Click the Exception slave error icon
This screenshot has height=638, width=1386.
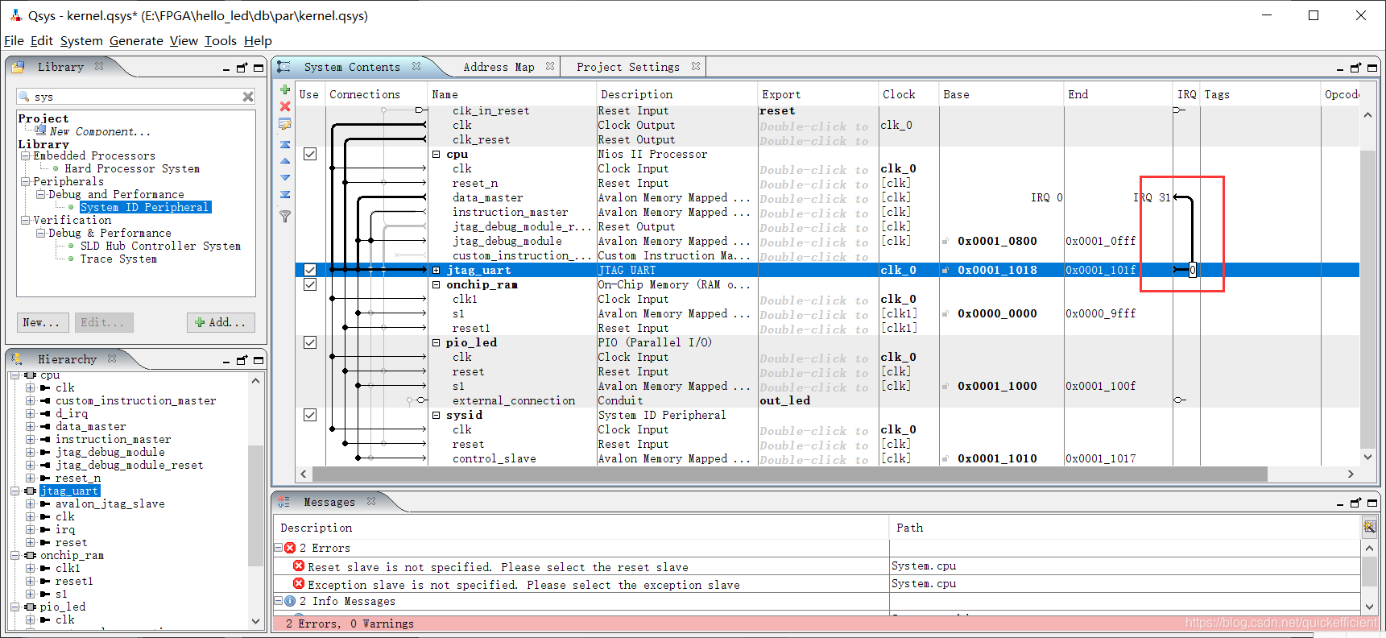point(299,584)
